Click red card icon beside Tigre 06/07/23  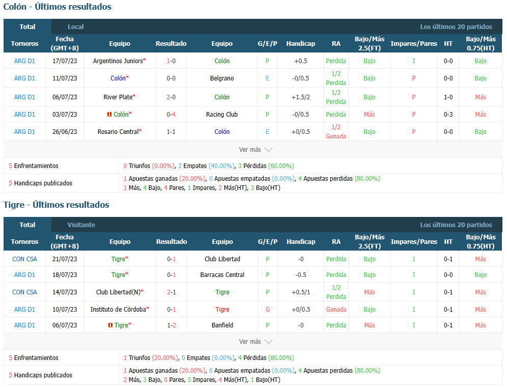tap(110, 325)
